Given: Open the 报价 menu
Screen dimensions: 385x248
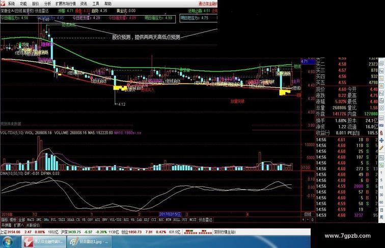Looking at the screenshot, I should [x=36, y=4].
